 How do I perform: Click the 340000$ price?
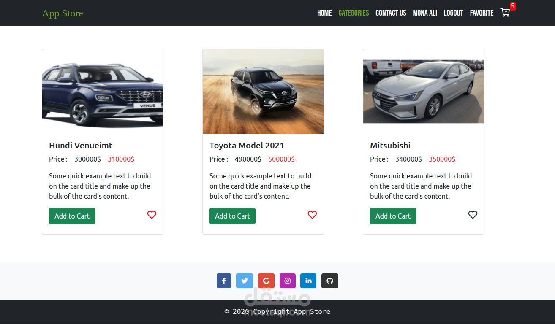[408, 159]
